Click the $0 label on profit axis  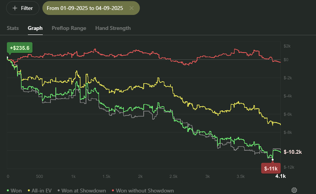pos(286,60)
